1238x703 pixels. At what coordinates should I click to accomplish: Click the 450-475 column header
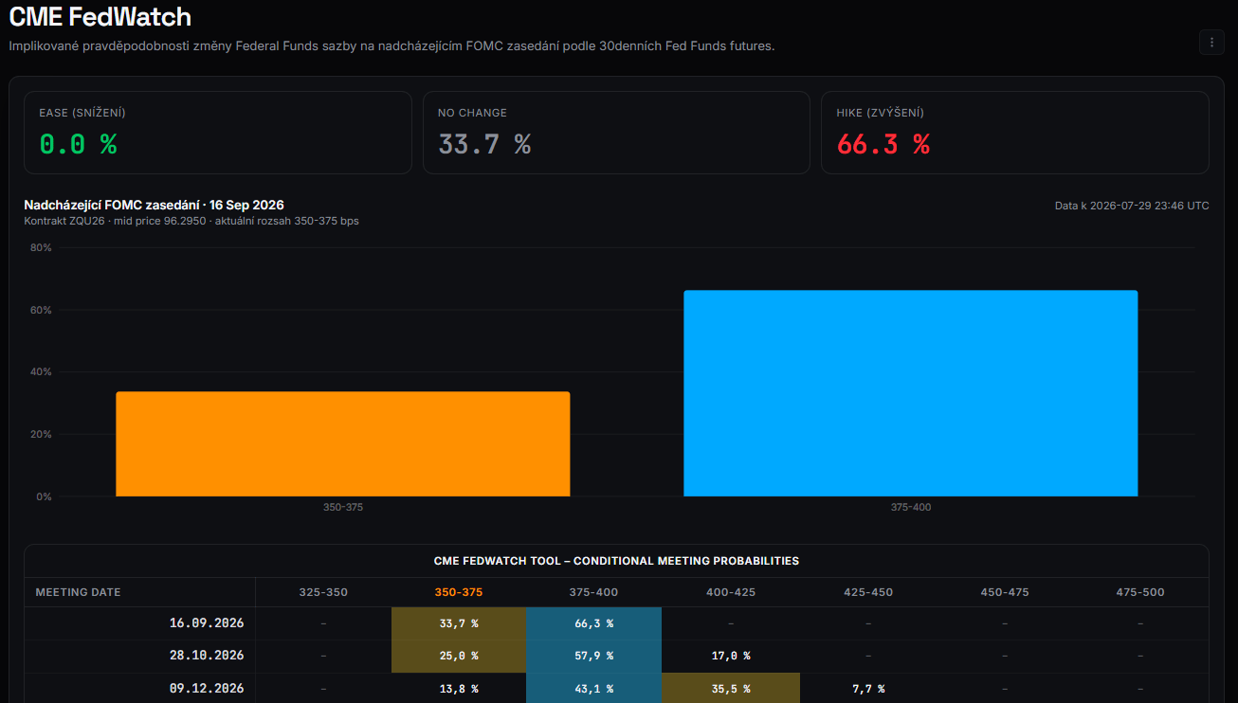pyautogui.click(x=1005, y=592)
